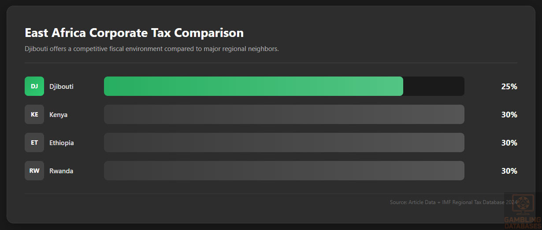542x230 pixels.
Task: Select the Rwanda country label
Action: coord(61,171)
